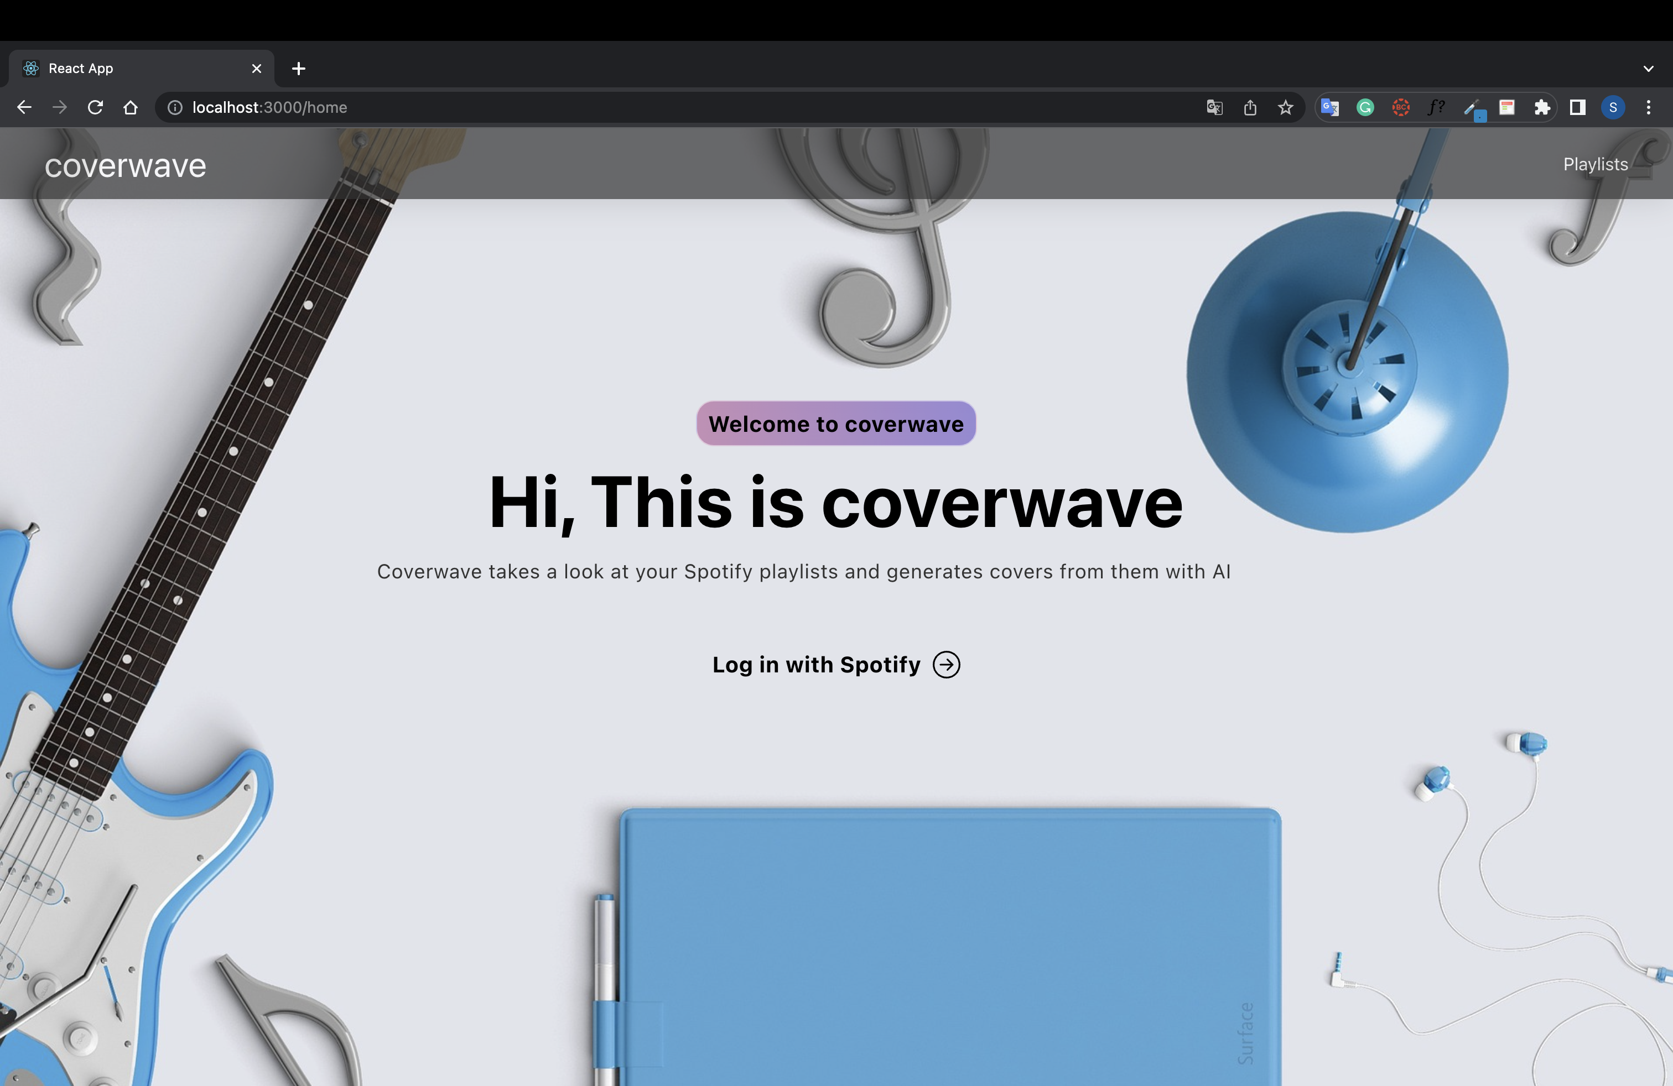The height and width of the screenshot is (1086, 1673).
Task: Reload the localhost page
Action: [96, 107]
